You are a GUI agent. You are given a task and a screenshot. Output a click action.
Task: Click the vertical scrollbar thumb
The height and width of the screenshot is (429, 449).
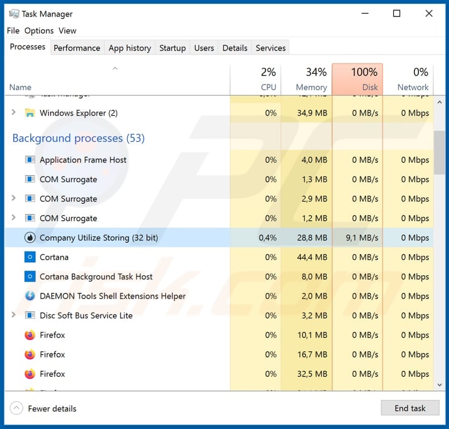[x=439, y=152]
